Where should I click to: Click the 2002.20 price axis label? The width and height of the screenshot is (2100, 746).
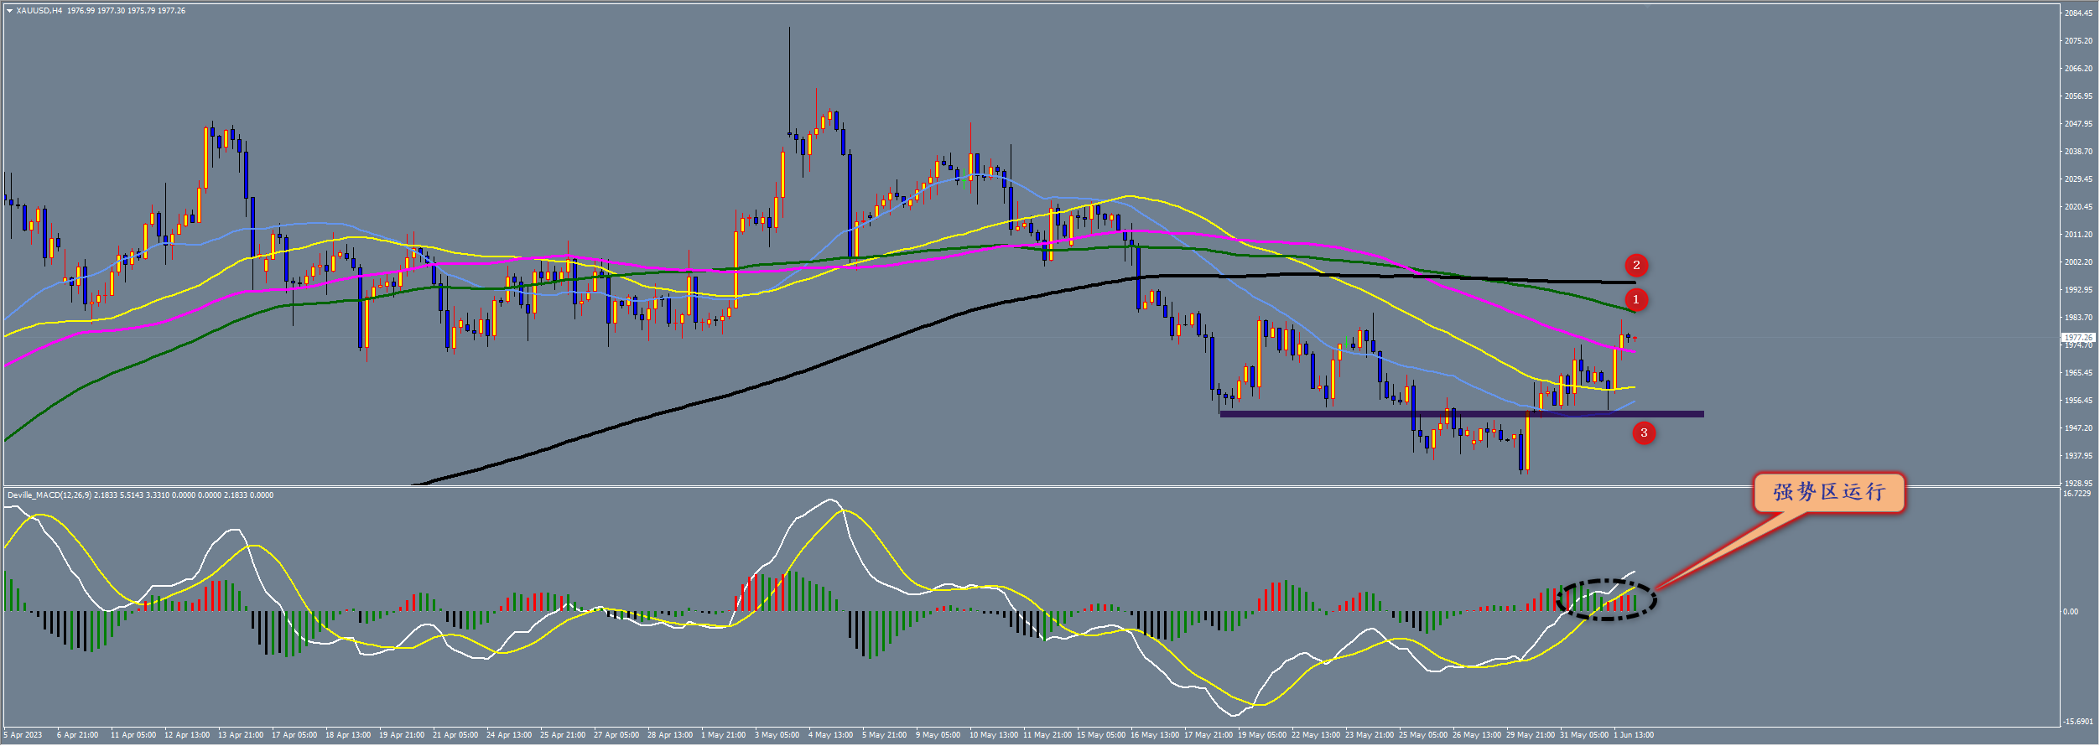2078,262
